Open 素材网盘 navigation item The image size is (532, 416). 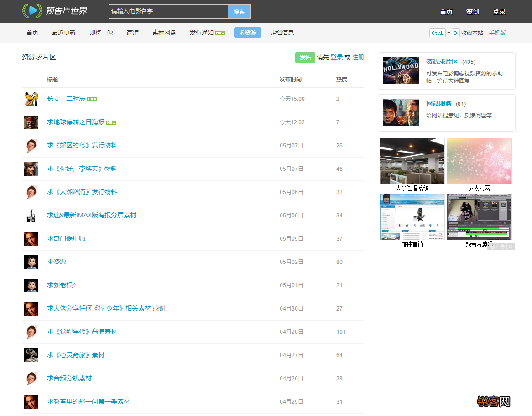pos(164,32)
